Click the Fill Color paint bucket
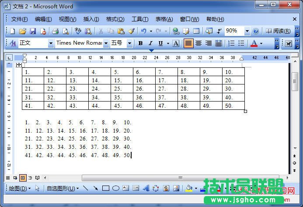The height and width of the screenshot is (207, 303). [x=189, y=188]
